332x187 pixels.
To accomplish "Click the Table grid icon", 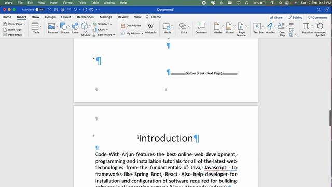I will coord(35,26).
